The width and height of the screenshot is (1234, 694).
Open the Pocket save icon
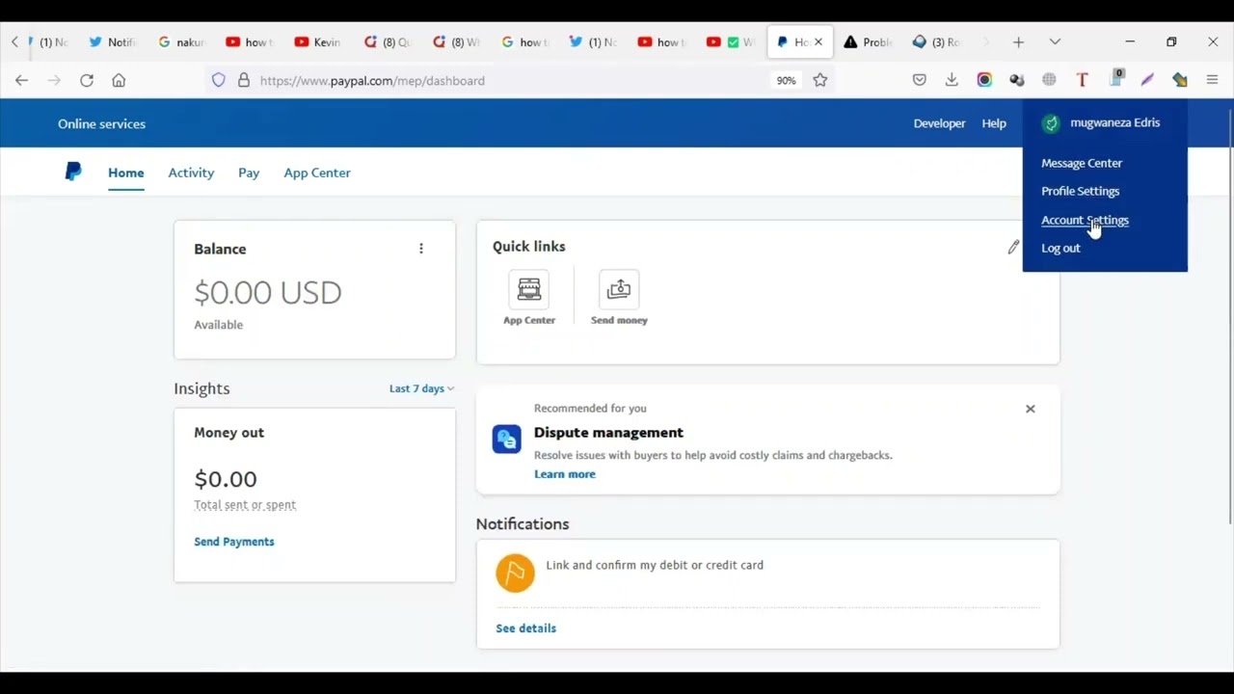pyautogui.click(x=920, y=80)
